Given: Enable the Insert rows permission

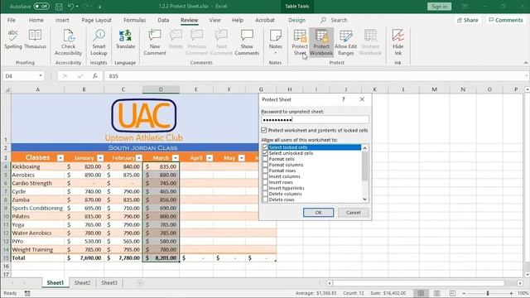Looking at the screenshot, I should coord(265,182).
